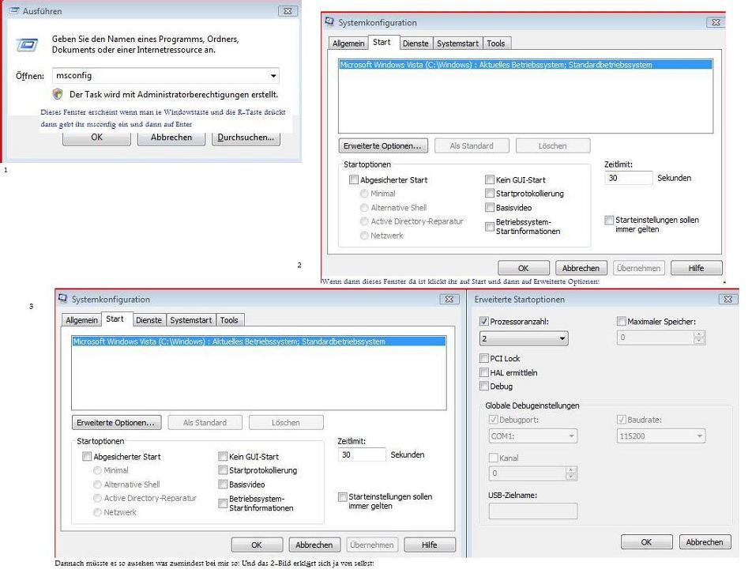Click Hilfe in Systemkonfiguration window numbered 2
752x577 pixels.
696,268
